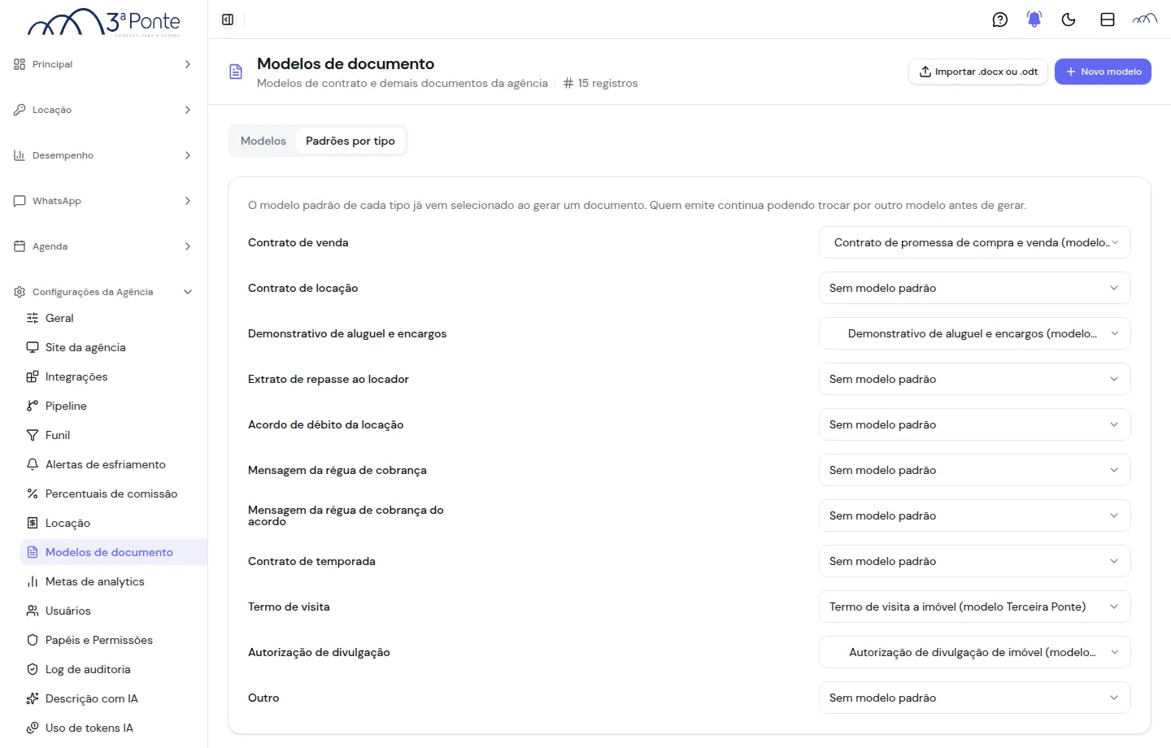
Task: Click the Uso de tokens IA icon
Action: coord(33,728)
